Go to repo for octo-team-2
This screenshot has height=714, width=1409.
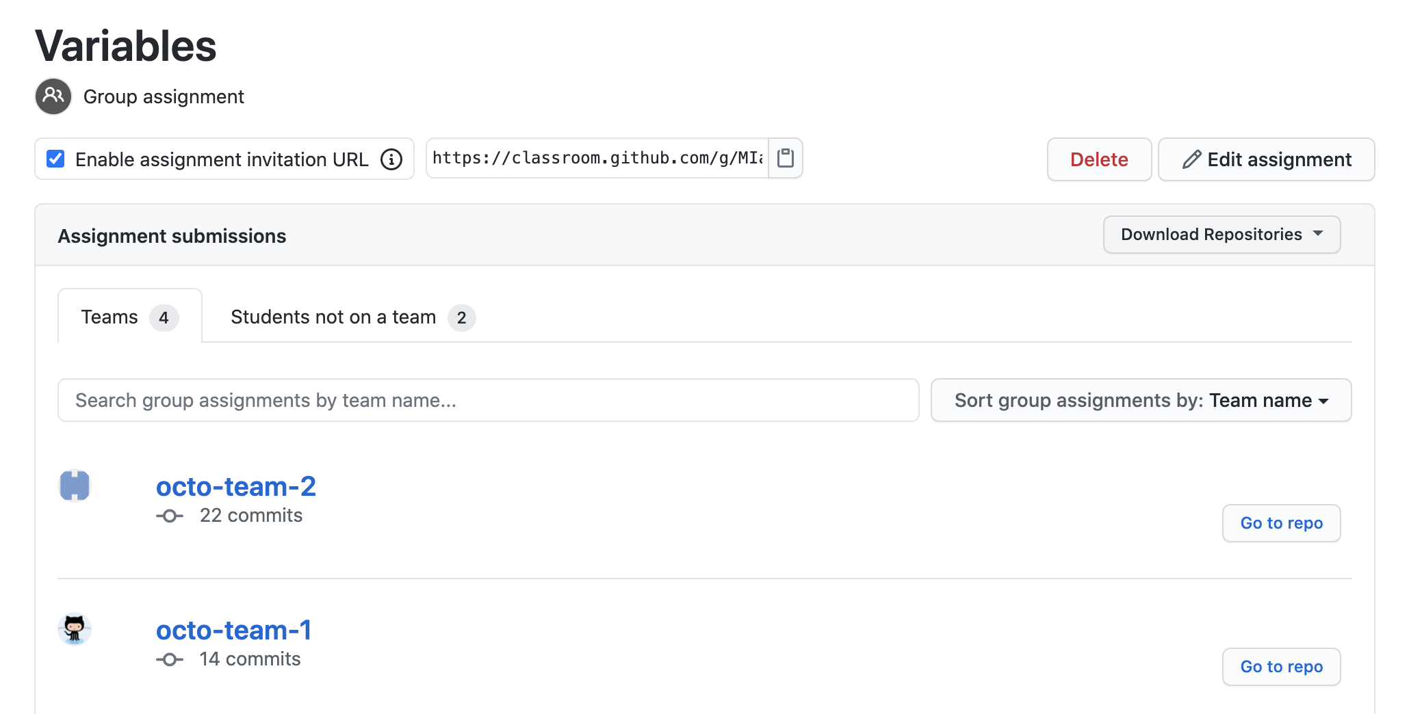(1281, 523)
